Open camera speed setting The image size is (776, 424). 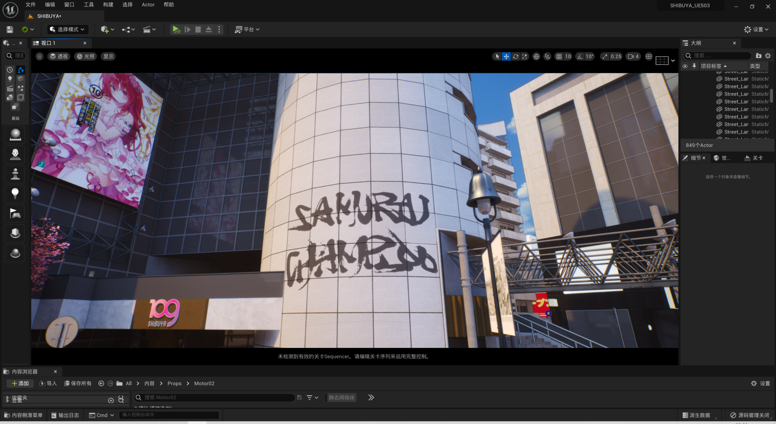633,57
